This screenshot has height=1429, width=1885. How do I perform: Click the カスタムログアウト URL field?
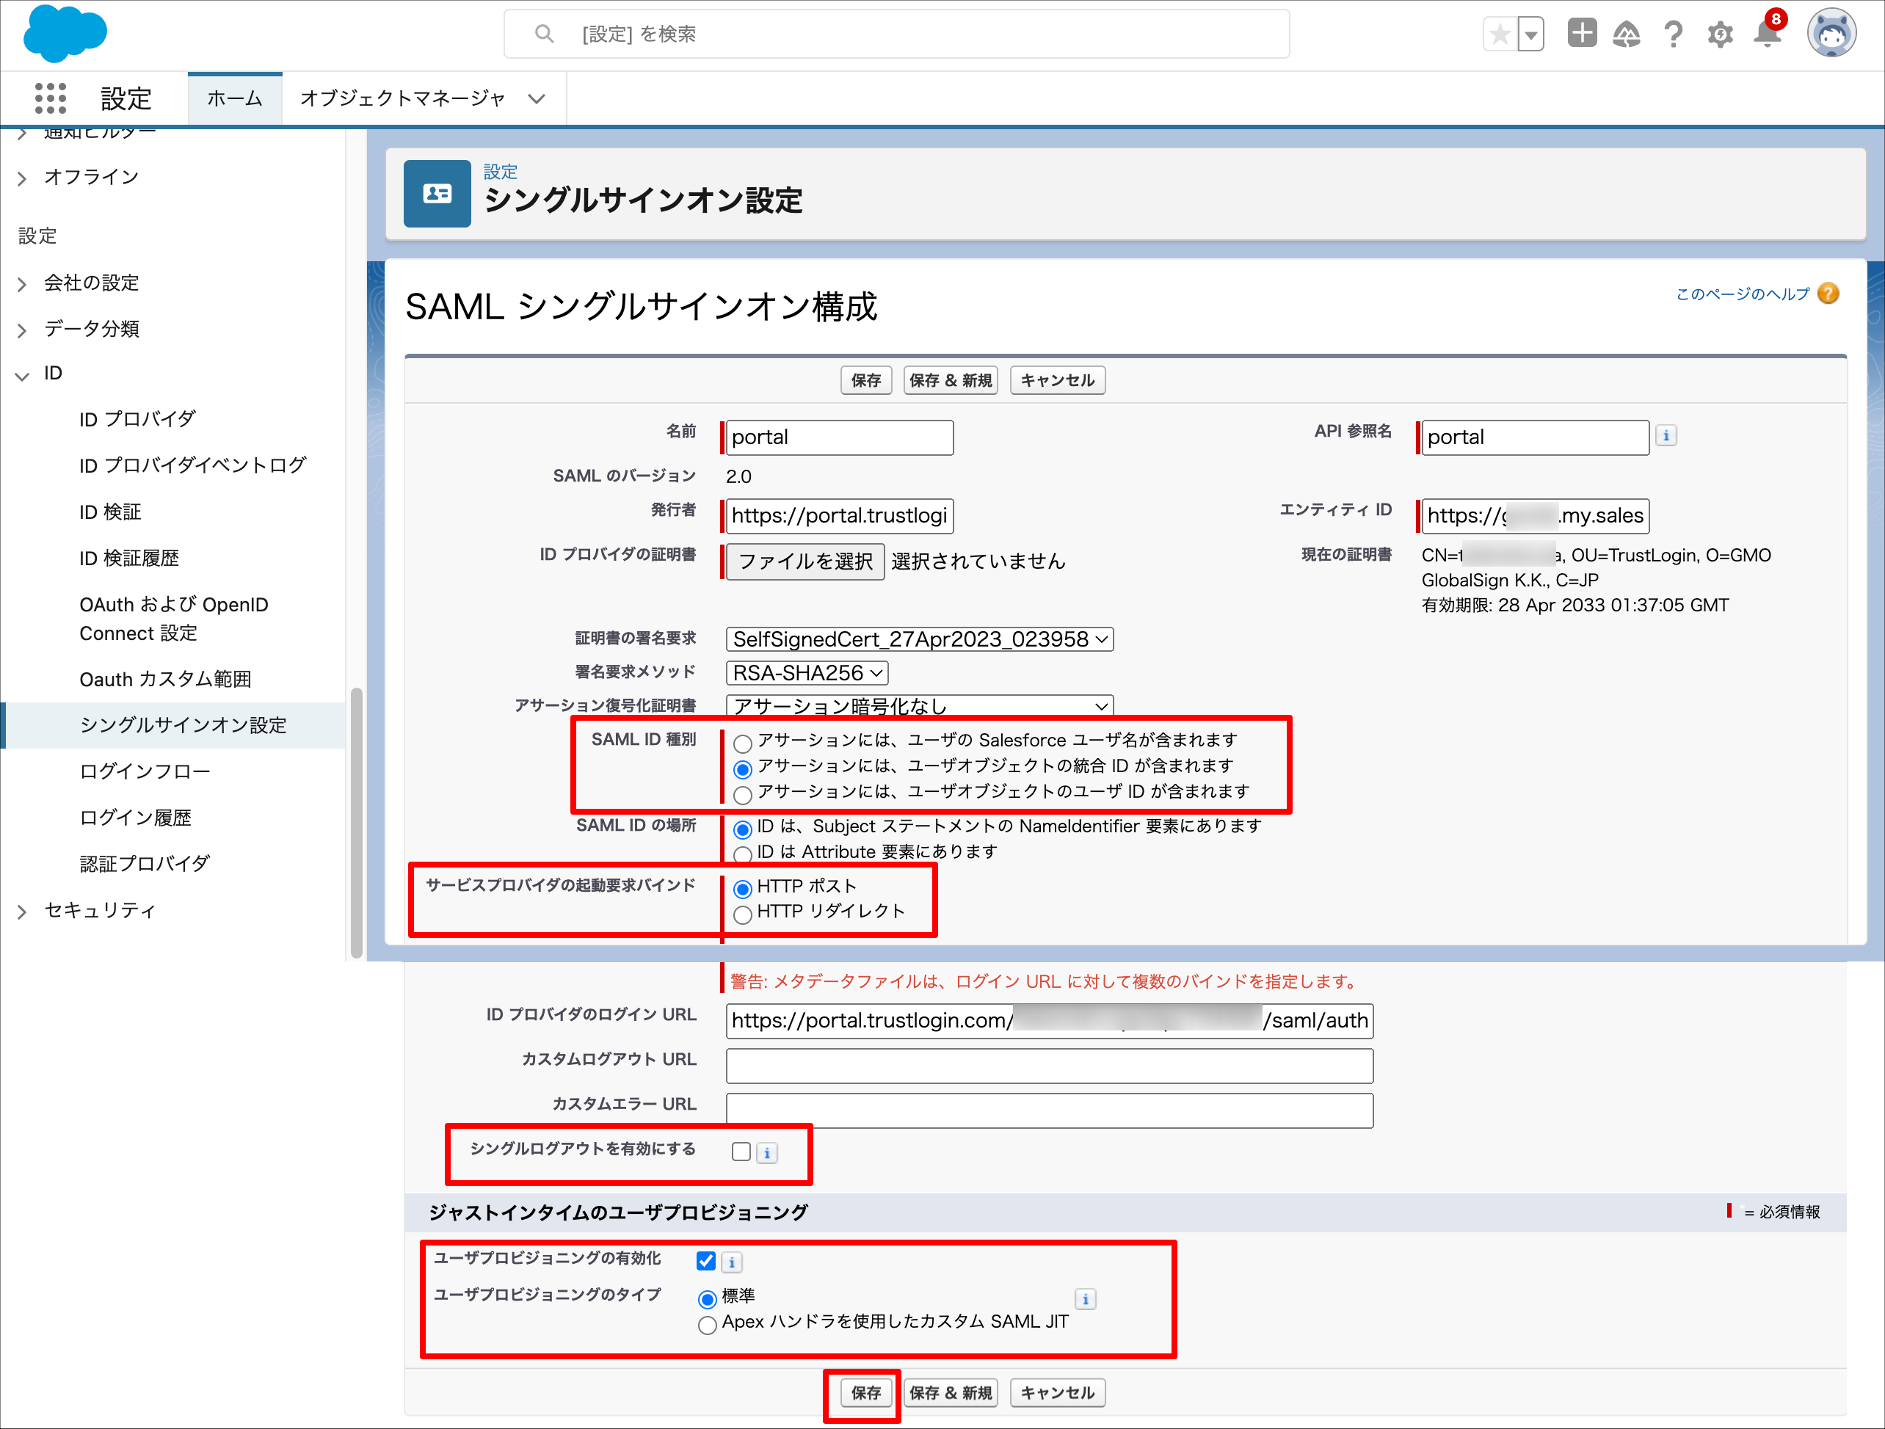pyautogui.click(x=1050, y=1065)
